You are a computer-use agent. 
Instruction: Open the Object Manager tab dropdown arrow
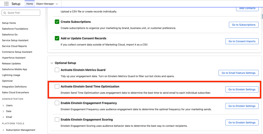pos(57,4)
